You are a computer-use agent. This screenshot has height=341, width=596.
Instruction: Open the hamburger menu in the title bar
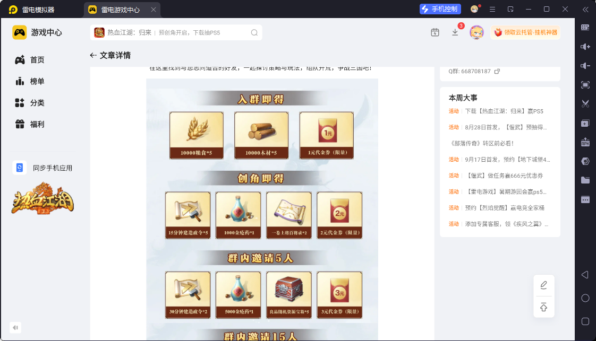(x=492, y=10)
